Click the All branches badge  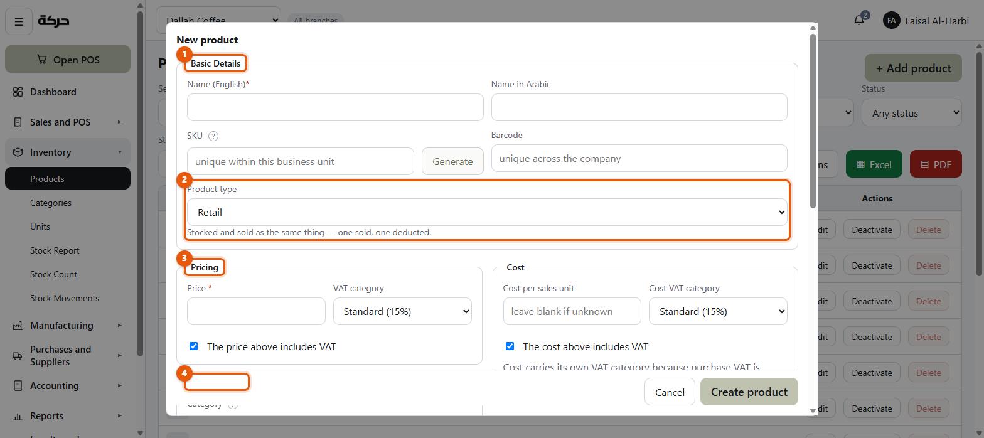(316, 20)
